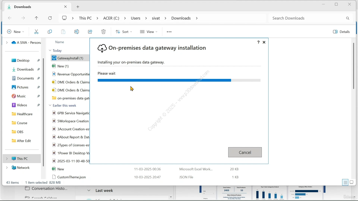Collapse the Earlier this week group
This screenshot has height=201, width=358.
coord(50,106)
